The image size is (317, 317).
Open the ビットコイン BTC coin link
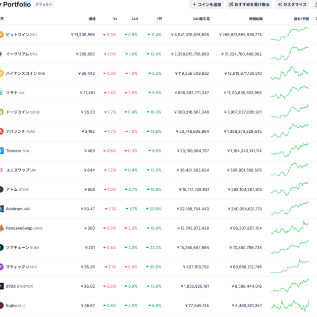[x=21, y=35]
